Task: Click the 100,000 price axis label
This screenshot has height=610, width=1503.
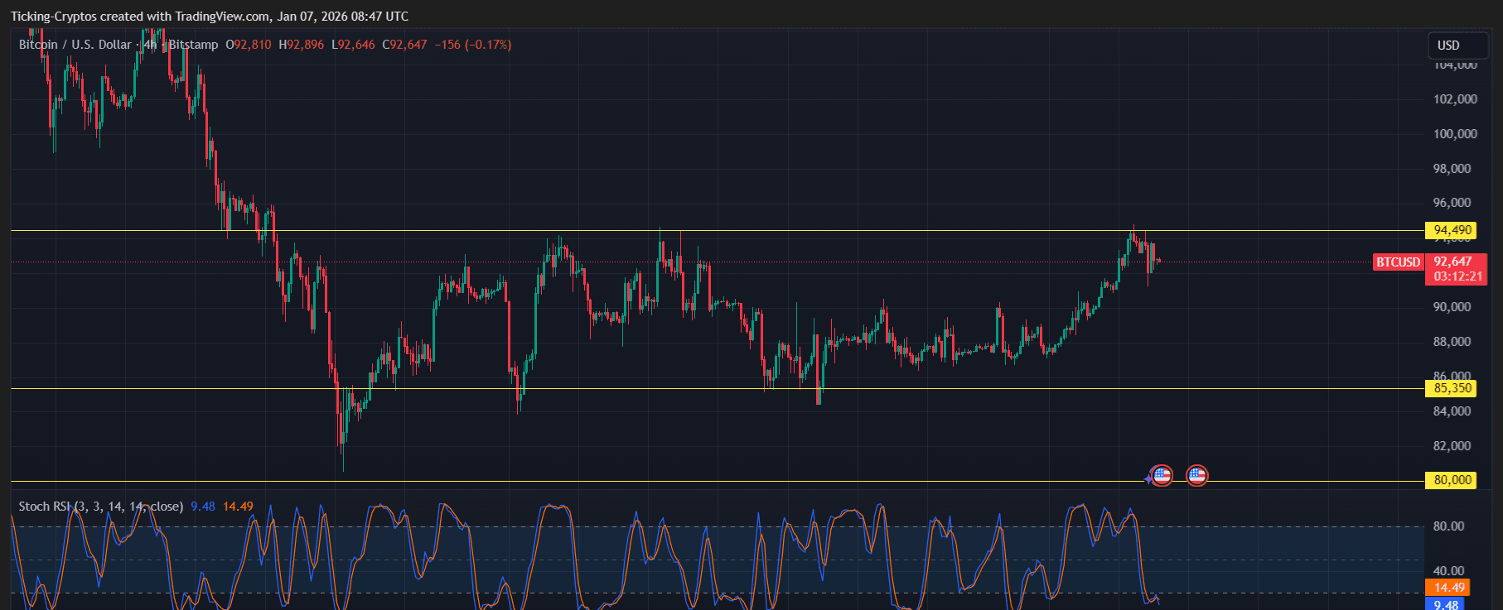Action: click(1456, 134)
